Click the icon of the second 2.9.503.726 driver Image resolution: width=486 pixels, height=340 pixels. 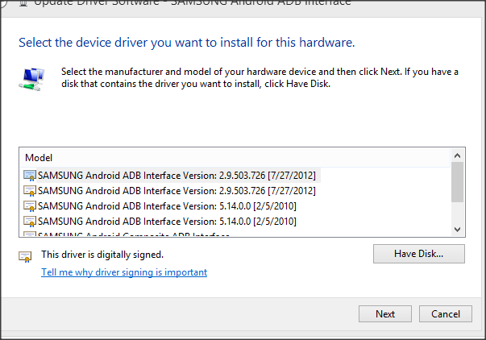(x=30, y=190)
